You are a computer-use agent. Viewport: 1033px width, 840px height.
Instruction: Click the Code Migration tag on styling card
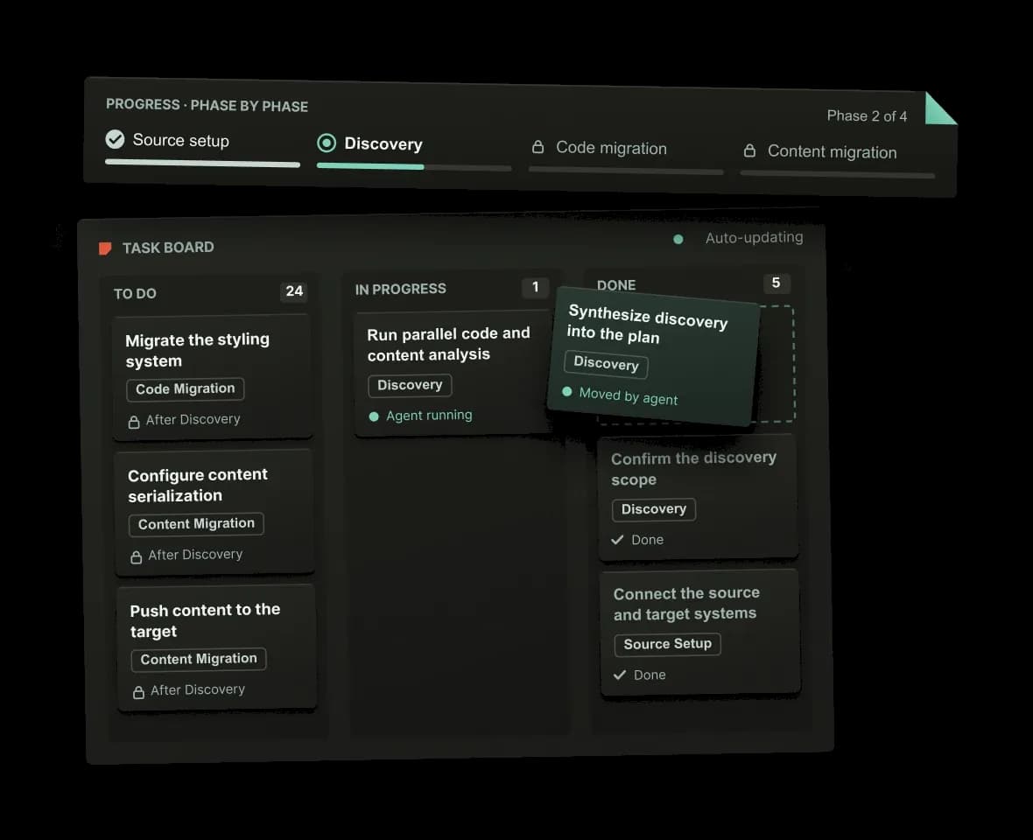pos(185,389)
